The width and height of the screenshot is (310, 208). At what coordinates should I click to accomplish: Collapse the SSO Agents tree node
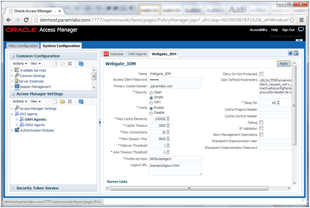(12, 114)
